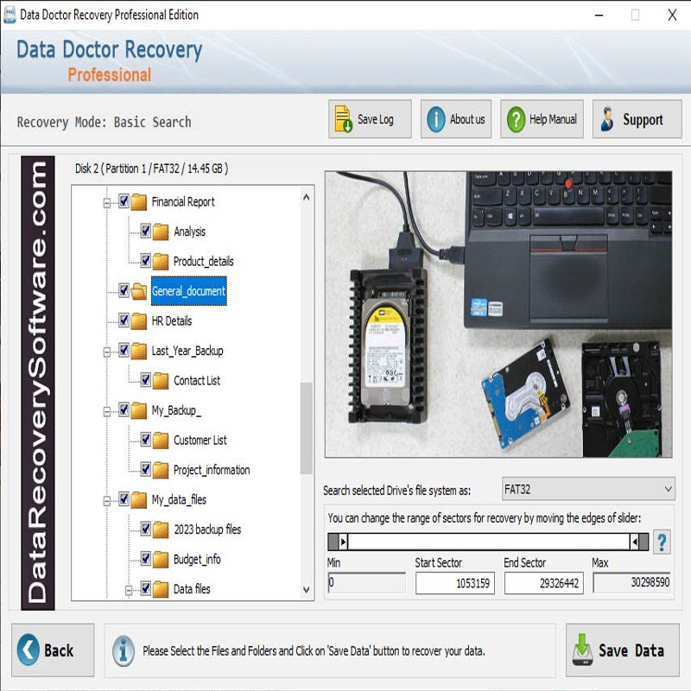Click the blue question mark help icon by slider
This screenshot has width=691, height=691.
[x=662, y=542]
